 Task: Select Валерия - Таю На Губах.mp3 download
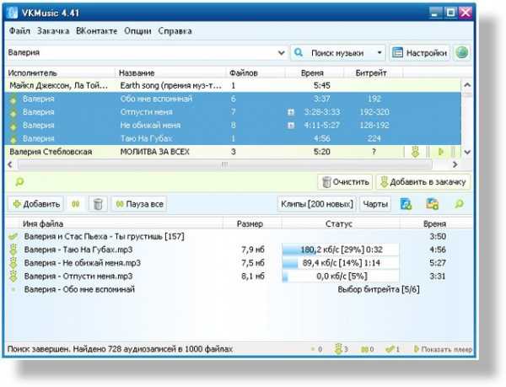coord(239,250)
